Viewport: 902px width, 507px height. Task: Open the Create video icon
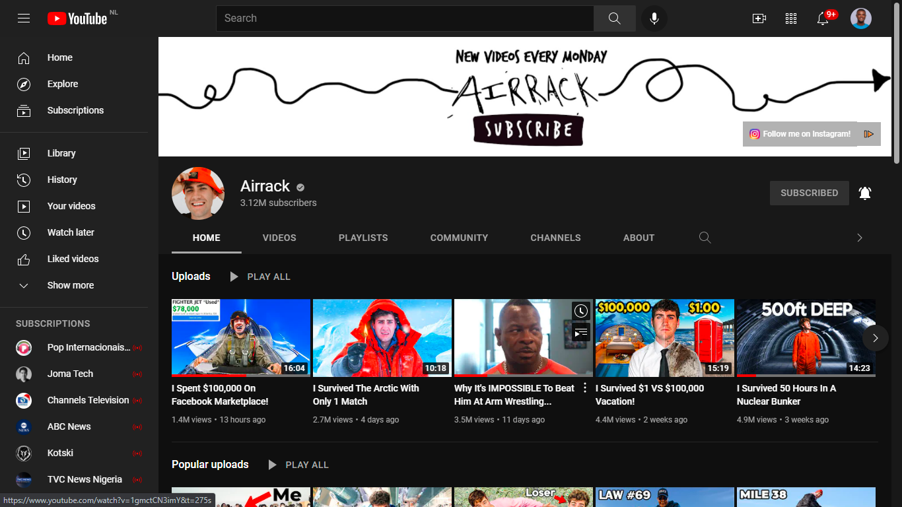[x=759, y=18]
